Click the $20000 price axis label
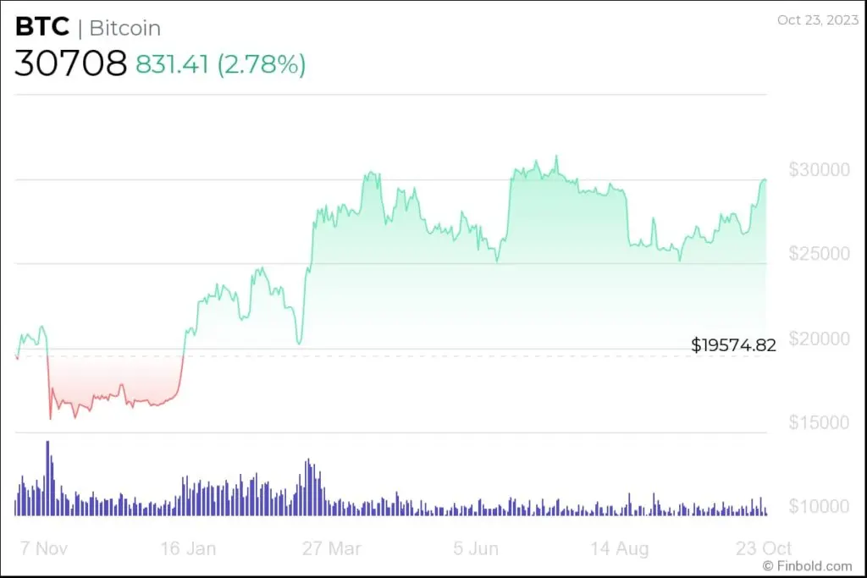 point(818,338)
